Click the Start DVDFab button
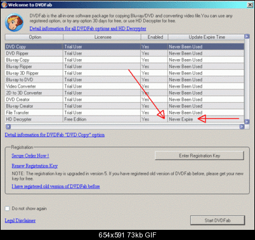 coord(218,220)
